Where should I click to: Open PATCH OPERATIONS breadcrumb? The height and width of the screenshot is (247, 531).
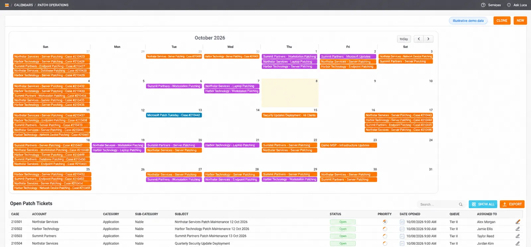point(53,5)
